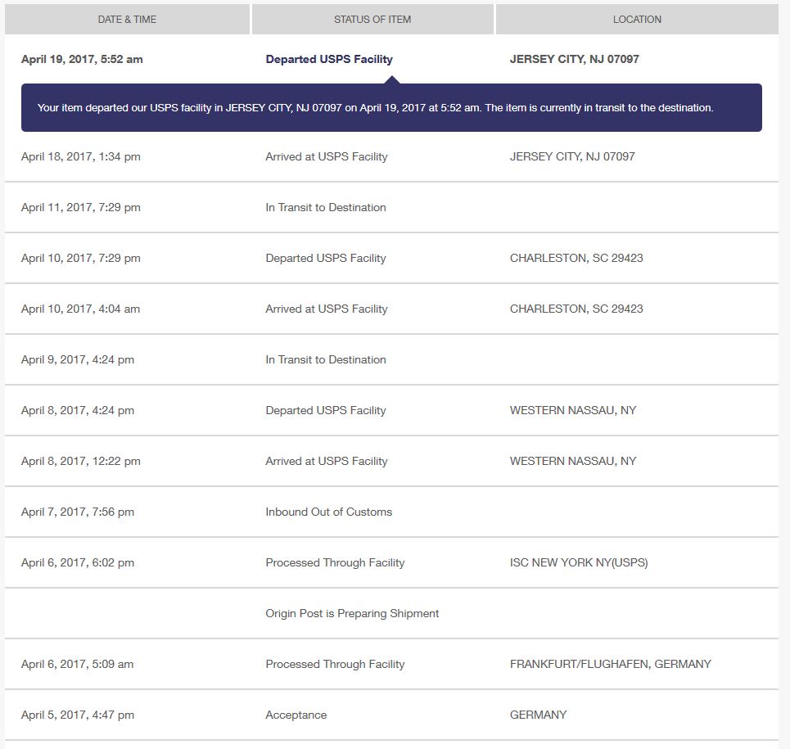Select the April 5, 2017, 4:47 pm timestamp
The width and height of the screenshot is (790, 749).
(x=78, y=715)
